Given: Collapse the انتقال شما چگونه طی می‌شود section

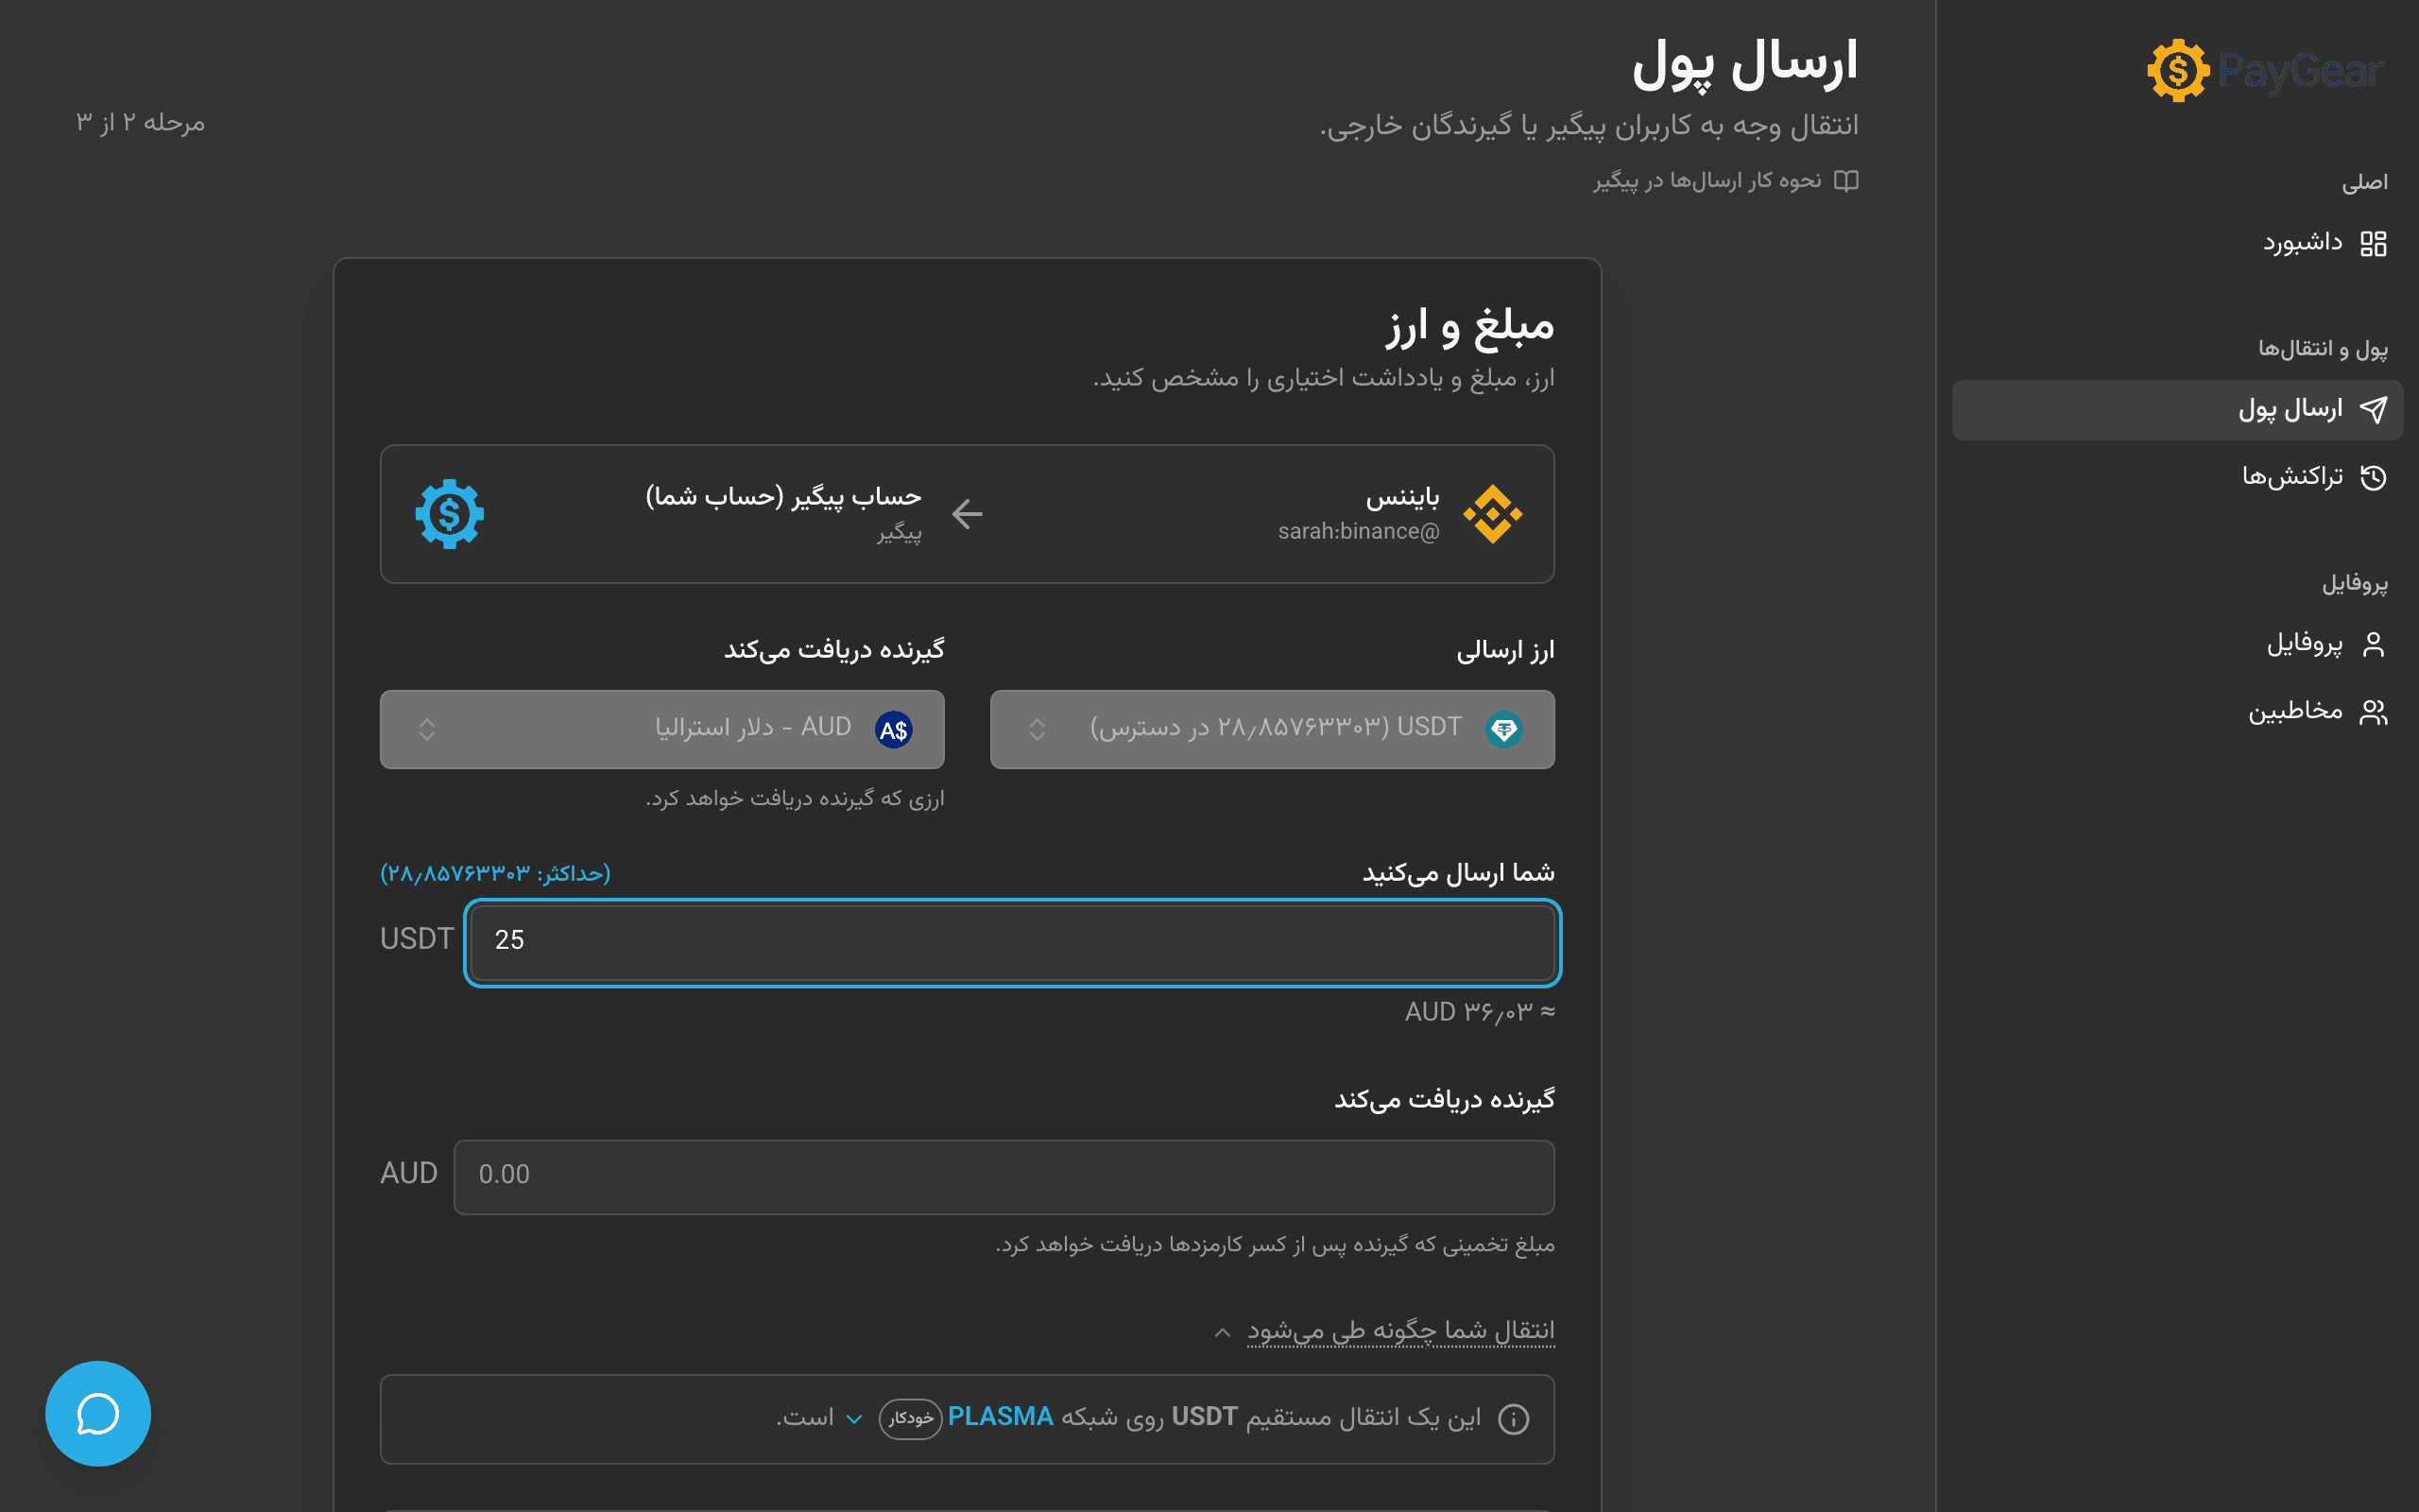Looking at the screenshot, I should click(1384, 1331).
